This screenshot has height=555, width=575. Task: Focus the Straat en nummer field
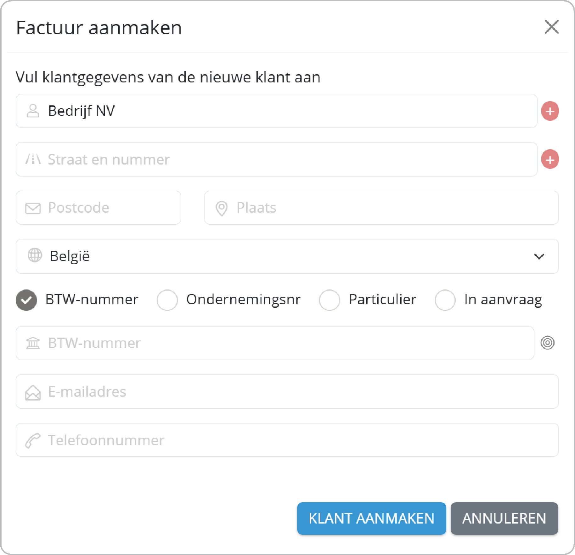click(x=283, y=160)
